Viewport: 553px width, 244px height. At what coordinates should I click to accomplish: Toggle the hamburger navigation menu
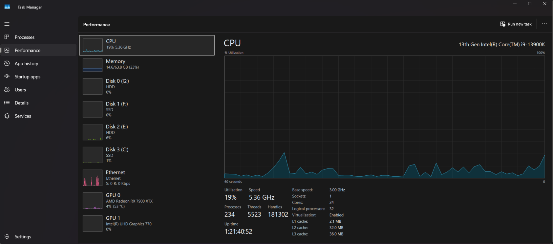click(x=7, y=24)
